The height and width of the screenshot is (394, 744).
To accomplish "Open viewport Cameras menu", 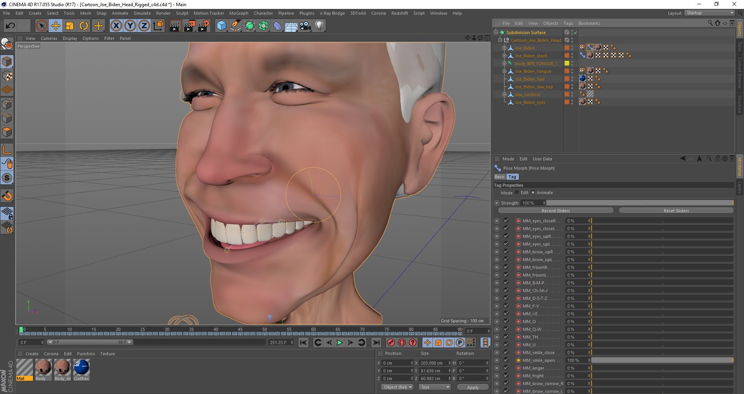I will tap(49, 38).
